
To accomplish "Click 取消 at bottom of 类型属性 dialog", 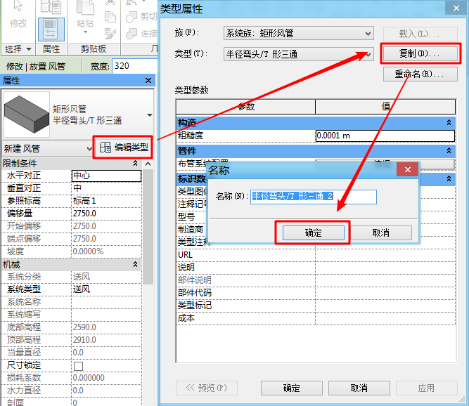I will (x=359, y=388).
